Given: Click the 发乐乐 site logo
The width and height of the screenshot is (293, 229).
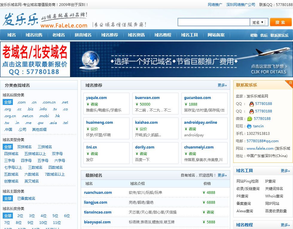Looking at the screenshot, I should pyautogui.click(x=21, y=20).
